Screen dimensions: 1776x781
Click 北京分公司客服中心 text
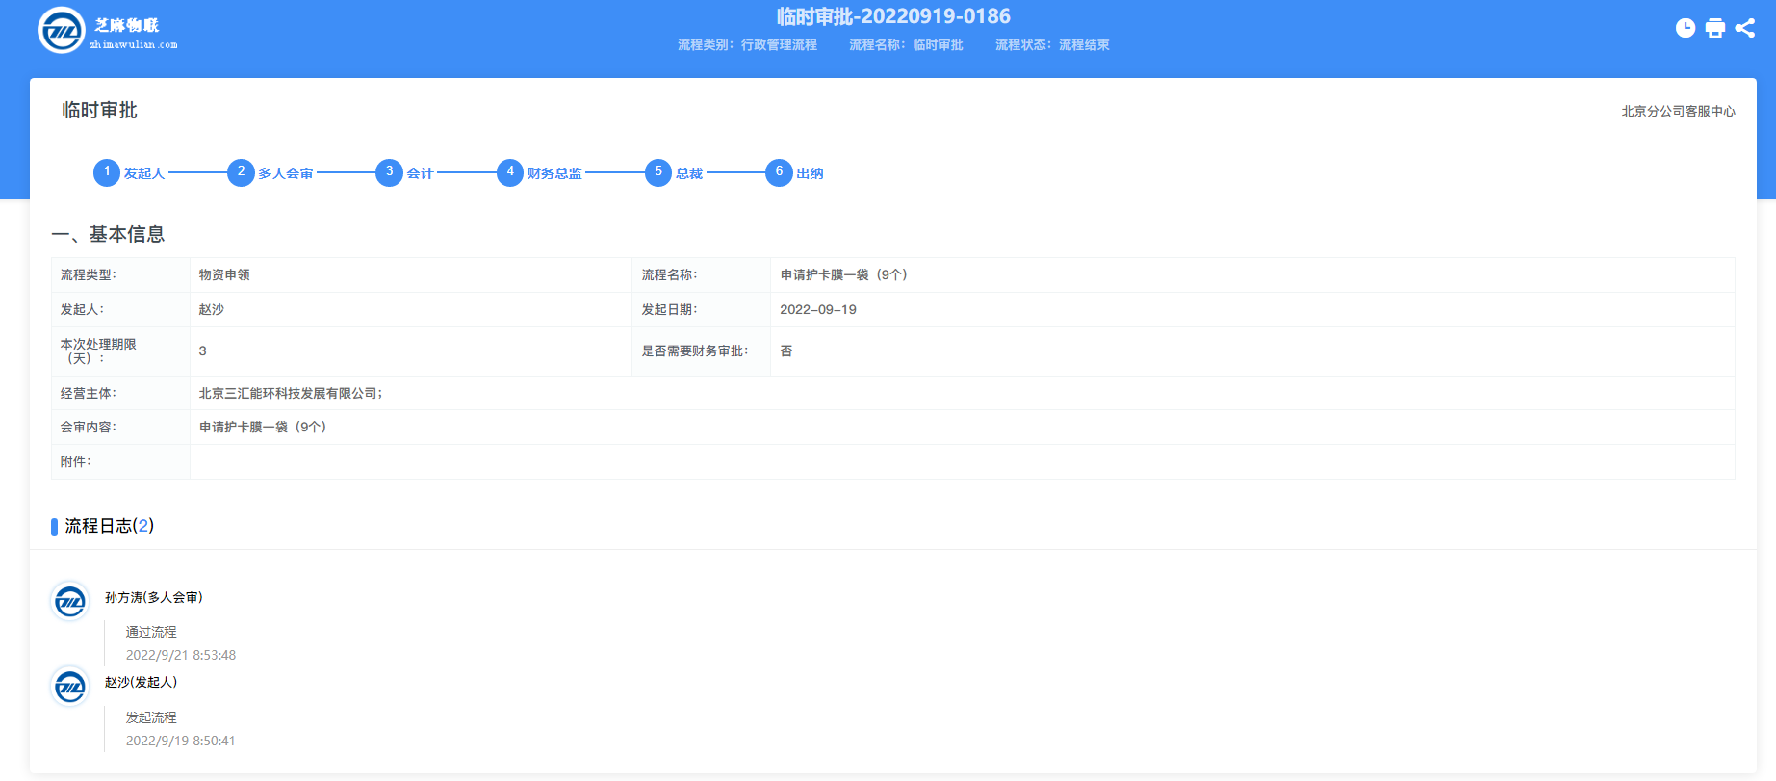(x=1678, y=112)
